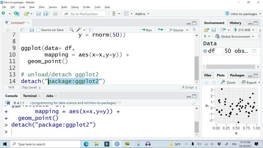The width and height of the screenshot is (263, 148).
Task: Create a new file with the plus icon
Action: point(3,14)
